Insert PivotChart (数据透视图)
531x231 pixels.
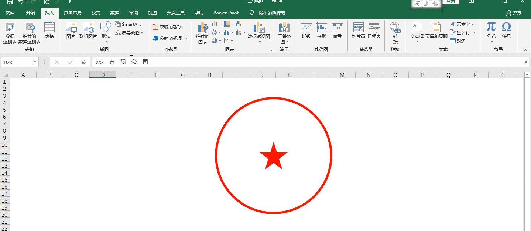coord(259,33)
